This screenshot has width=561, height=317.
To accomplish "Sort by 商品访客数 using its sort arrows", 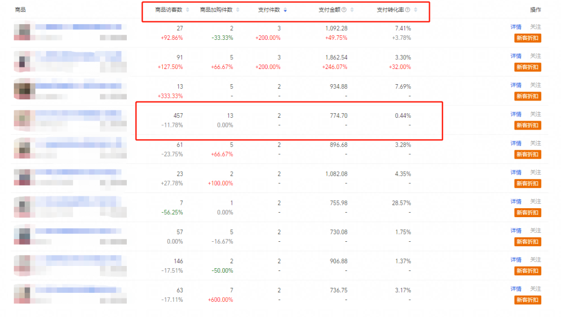I will (187, 10).
